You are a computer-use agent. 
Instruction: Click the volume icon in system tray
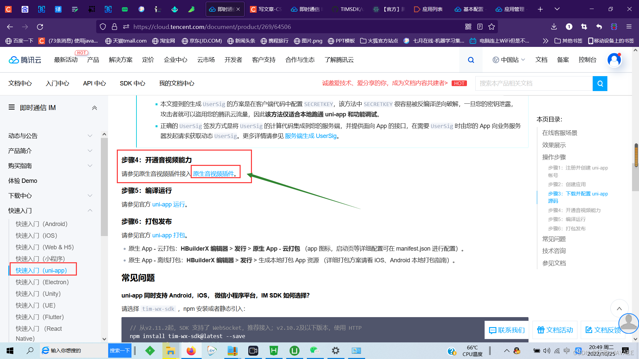pyautogui.click(x=546, y=351)
